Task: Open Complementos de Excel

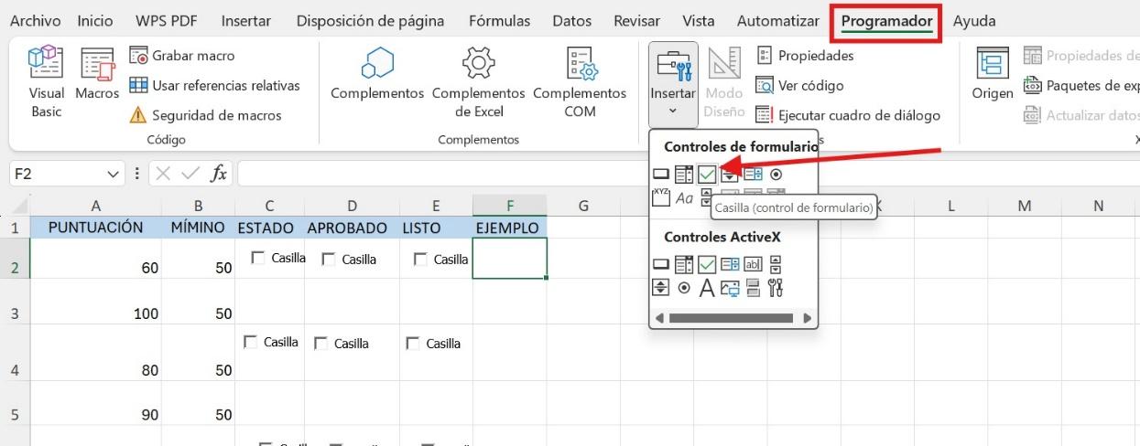Action: (478, 82)
